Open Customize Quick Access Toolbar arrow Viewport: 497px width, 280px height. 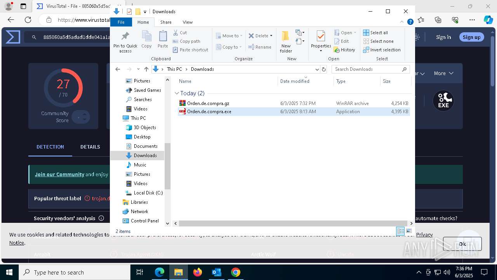click(145, 12)
